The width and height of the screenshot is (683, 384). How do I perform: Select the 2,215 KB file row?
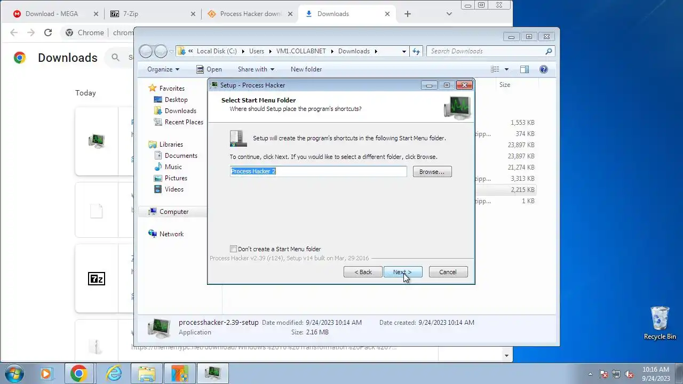click(x=505, y=190)
